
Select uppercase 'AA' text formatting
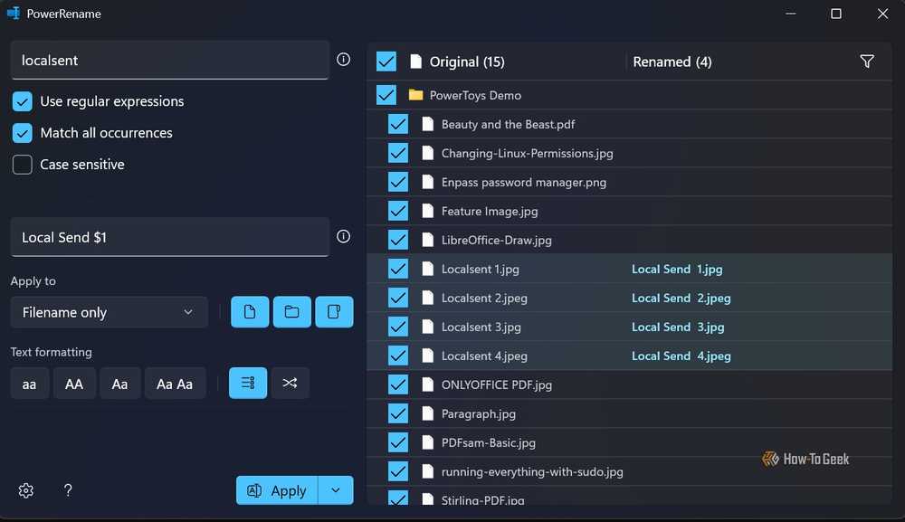74,384
